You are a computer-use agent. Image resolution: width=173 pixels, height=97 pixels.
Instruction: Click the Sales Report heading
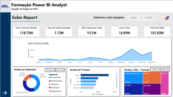(x=25, y=18)
